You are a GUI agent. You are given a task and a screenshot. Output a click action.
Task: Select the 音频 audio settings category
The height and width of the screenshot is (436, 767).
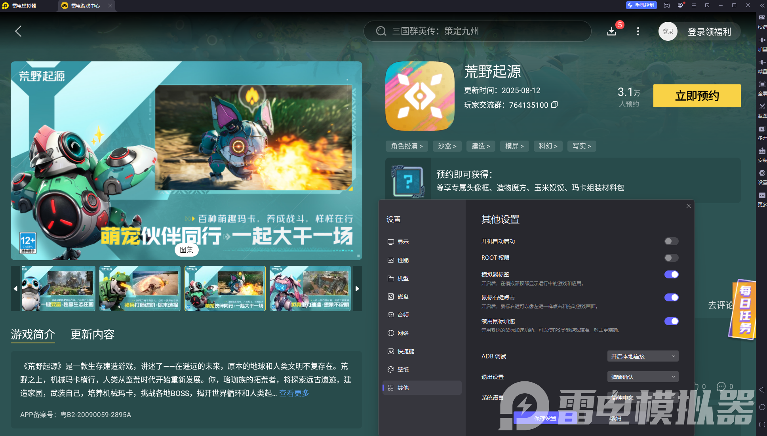(x=404, y=314)
